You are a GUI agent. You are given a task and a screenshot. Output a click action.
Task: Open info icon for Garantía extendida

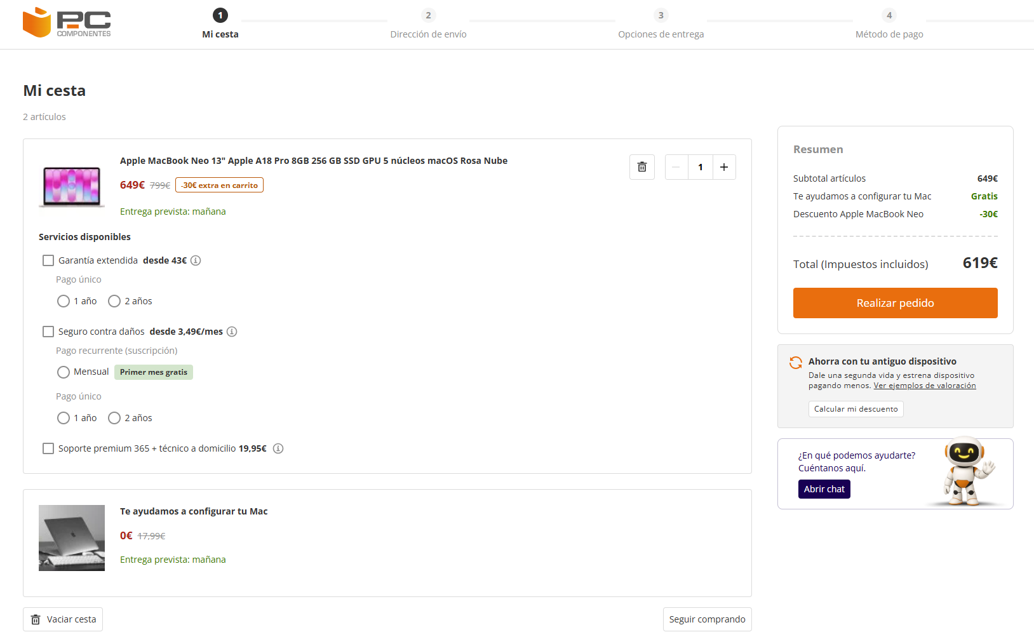coord(196,260)
